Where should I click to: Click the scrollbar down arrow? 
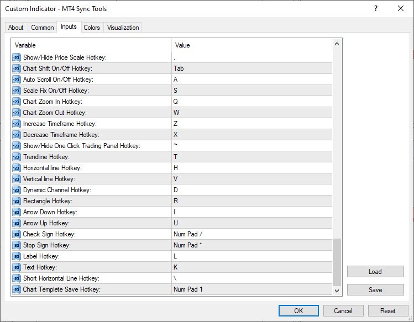point(337,291)
